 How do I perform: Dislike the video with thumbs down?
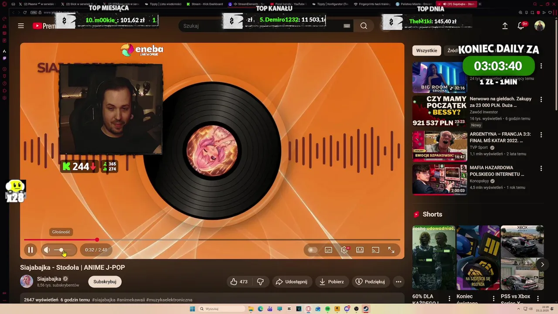pyautogui.click(x=260, y=282)
